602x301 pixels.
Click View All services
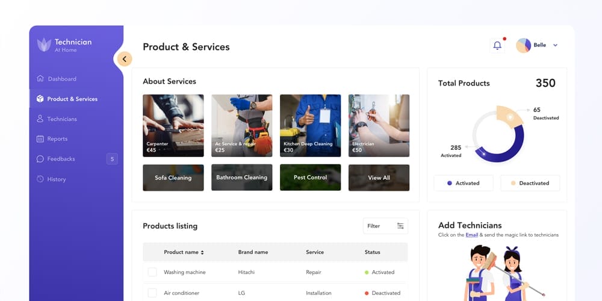[x=379, y=178]
